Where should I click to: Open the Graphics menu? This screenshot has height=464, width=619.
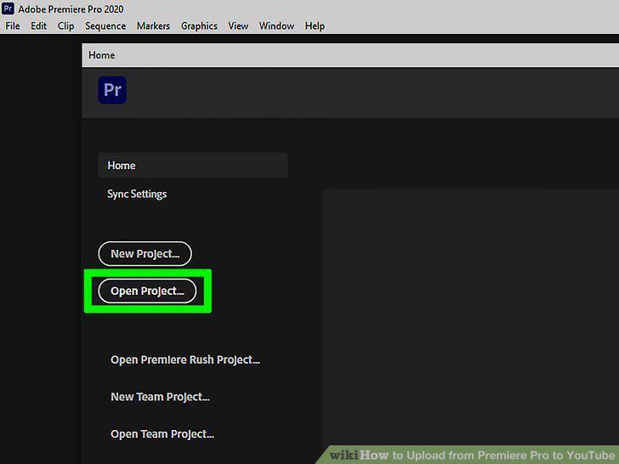(x=199, y=26)
